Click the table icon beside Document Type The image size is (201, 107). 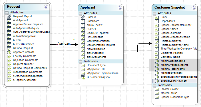(83, 65)
